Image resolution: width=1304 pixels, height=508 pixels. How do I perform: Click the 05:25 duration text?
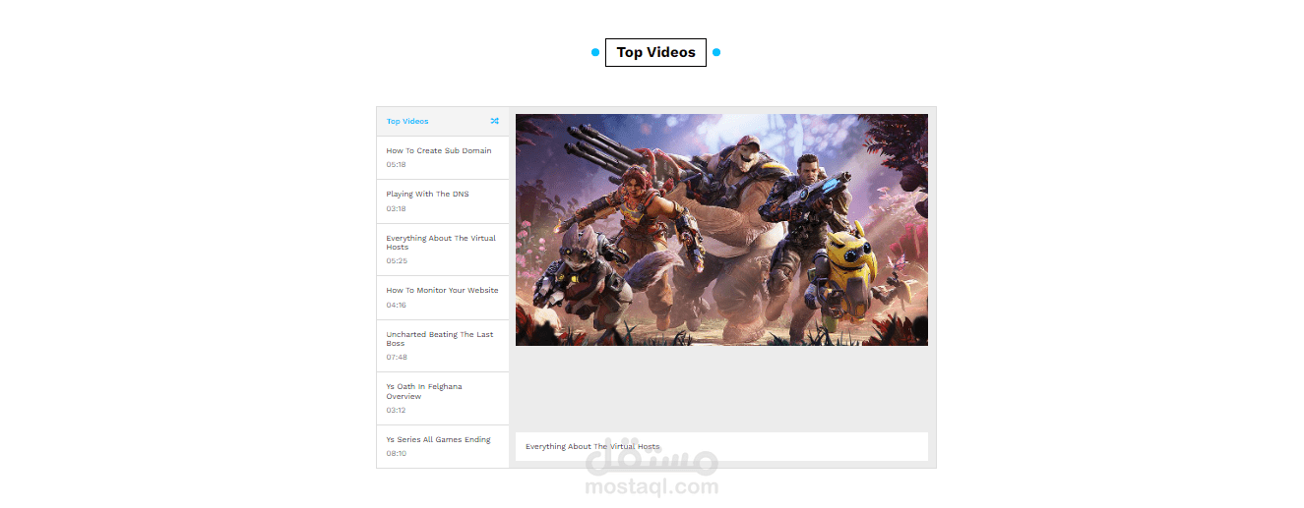(397, 260)
